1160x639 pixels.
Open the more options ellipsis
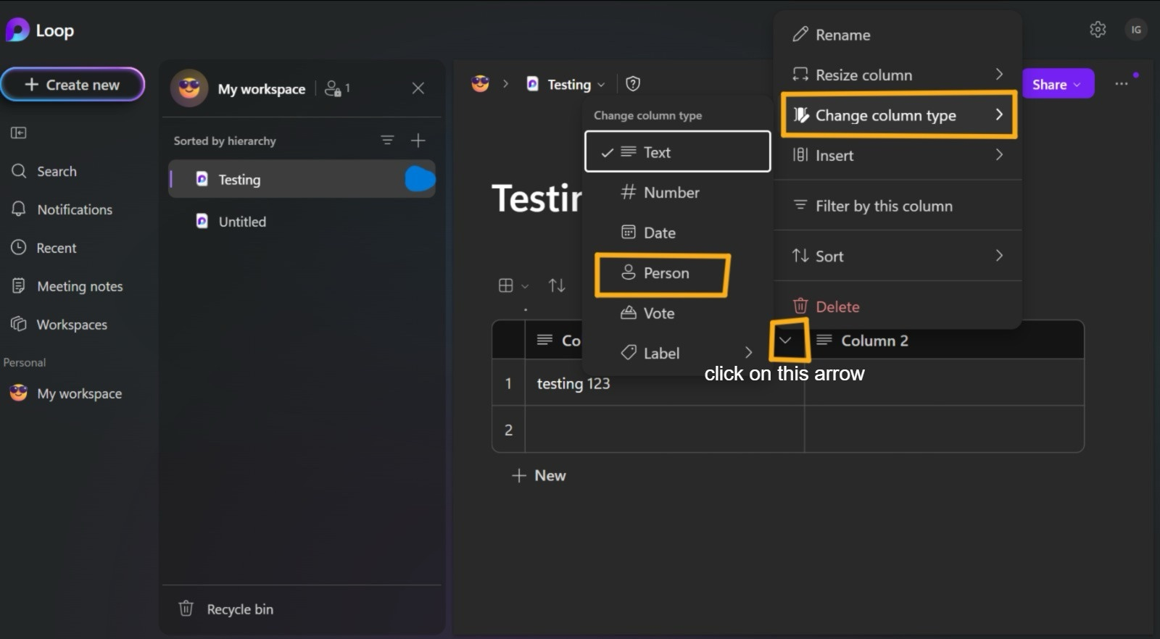[x=1122, y=84]
